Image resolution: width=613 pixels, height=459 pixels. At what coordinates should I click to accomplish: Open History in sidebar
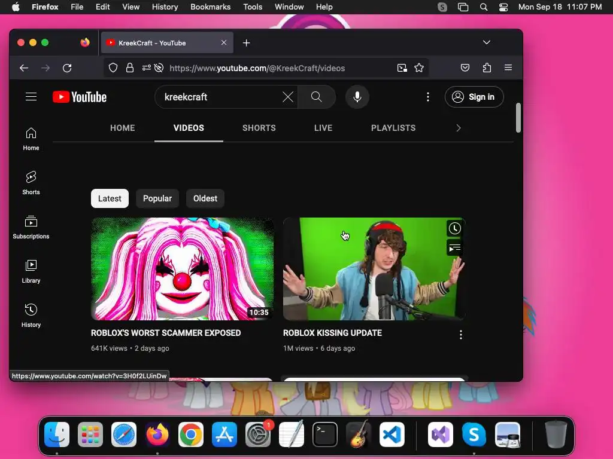(x=31, y=316)
